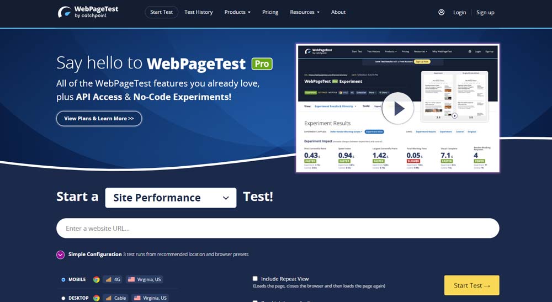Select the MOBILE preset radio button
The width and height of the screenshot is (552, 302).
[x=63, y=279]
